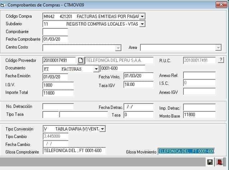The width and height of the screenshot is (229, 170).
Task: Expand the Documento type dropdown
Action: click(96, 69)
